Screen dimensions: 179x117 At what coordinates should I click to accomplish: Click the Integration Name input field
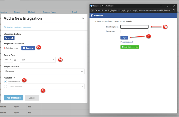click(x=44, y=71)
